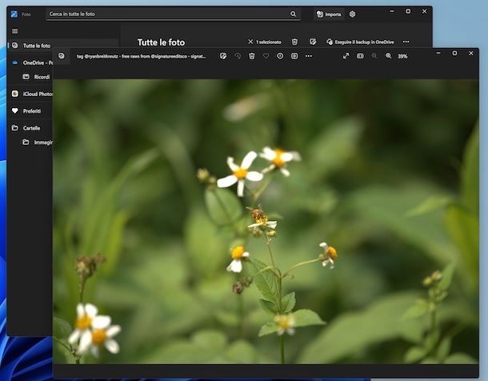This screenshot has height=381, width=488.
Task: Maximize the photo viewer window
Action: (x=454, y=53)
